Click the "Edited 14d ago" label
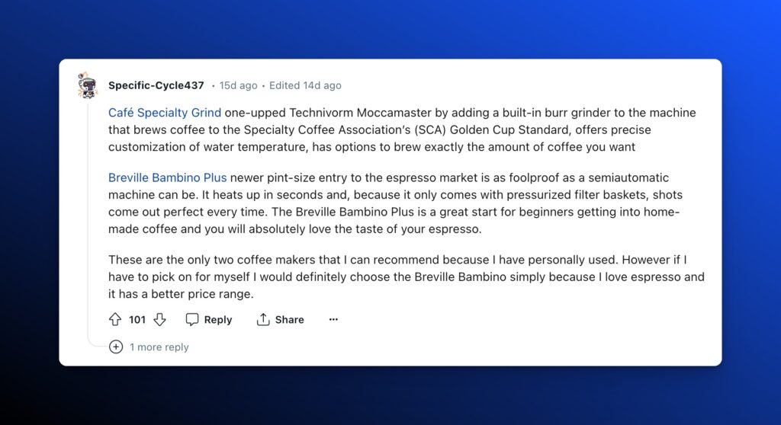 (305, 85)
